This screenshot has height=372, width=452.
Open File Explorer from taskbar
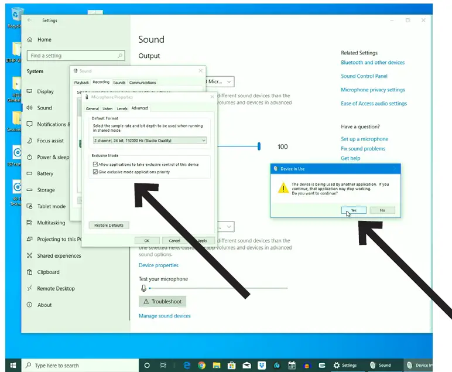217,366
